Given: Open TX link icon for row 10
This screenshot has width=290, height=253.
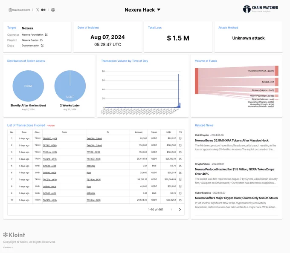Looking at the screenshot, I should click(180, 200).
